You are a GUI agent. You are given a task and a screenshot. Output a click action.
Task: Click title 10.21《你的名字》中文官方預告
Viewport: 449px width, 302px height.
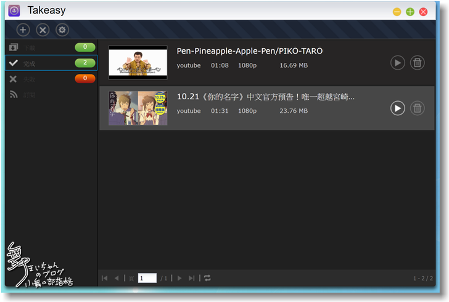(265, 97)
